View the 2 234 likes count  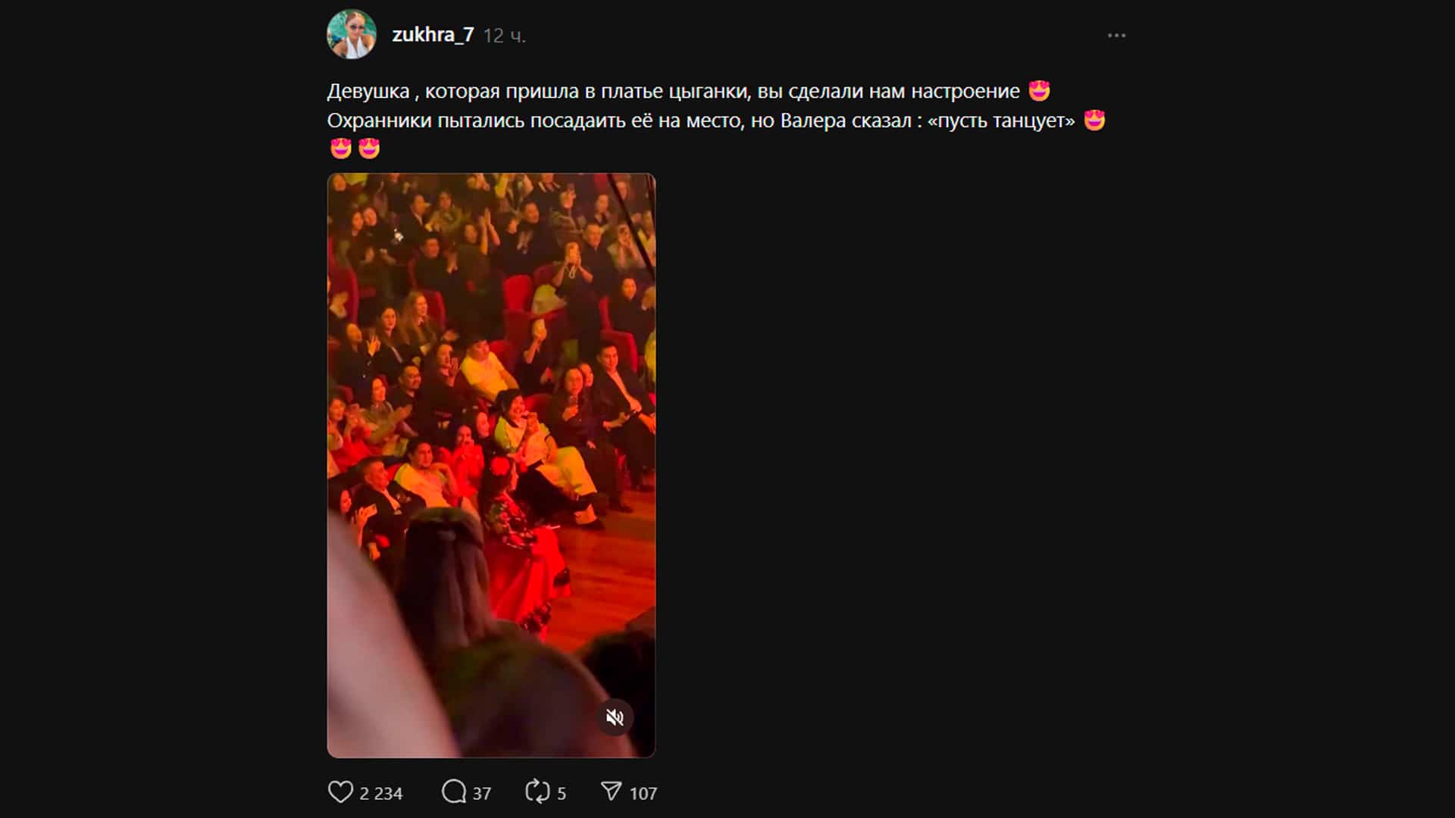(x=381, y=794)
